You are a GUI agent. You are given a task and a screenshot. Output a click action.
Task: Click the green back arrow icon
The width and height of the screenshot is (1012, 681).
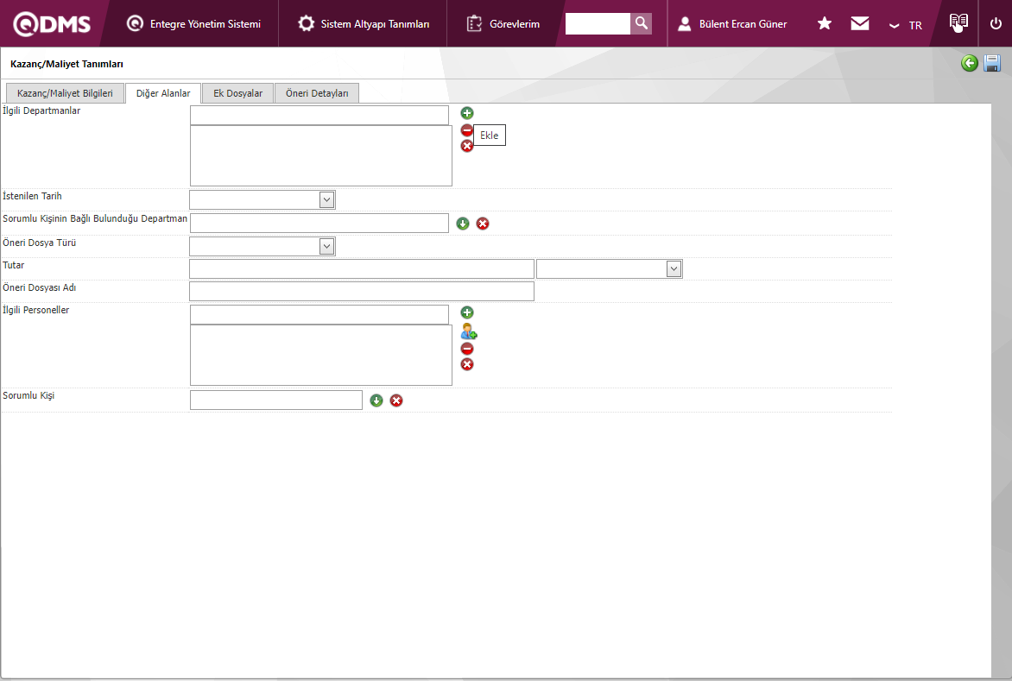pyautogui.click(x=970, y=63)
